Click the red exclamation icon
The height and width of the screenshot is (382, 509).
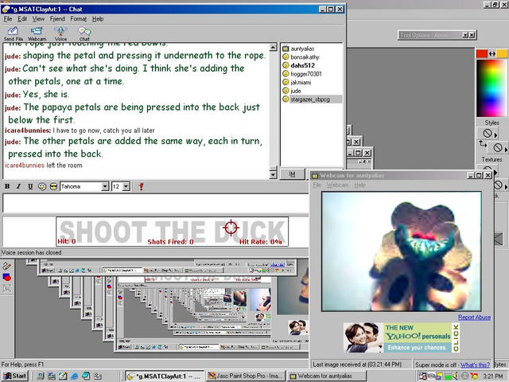point(141,186)
